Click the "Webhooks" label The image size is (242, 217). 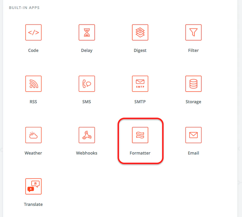(87, 153)
